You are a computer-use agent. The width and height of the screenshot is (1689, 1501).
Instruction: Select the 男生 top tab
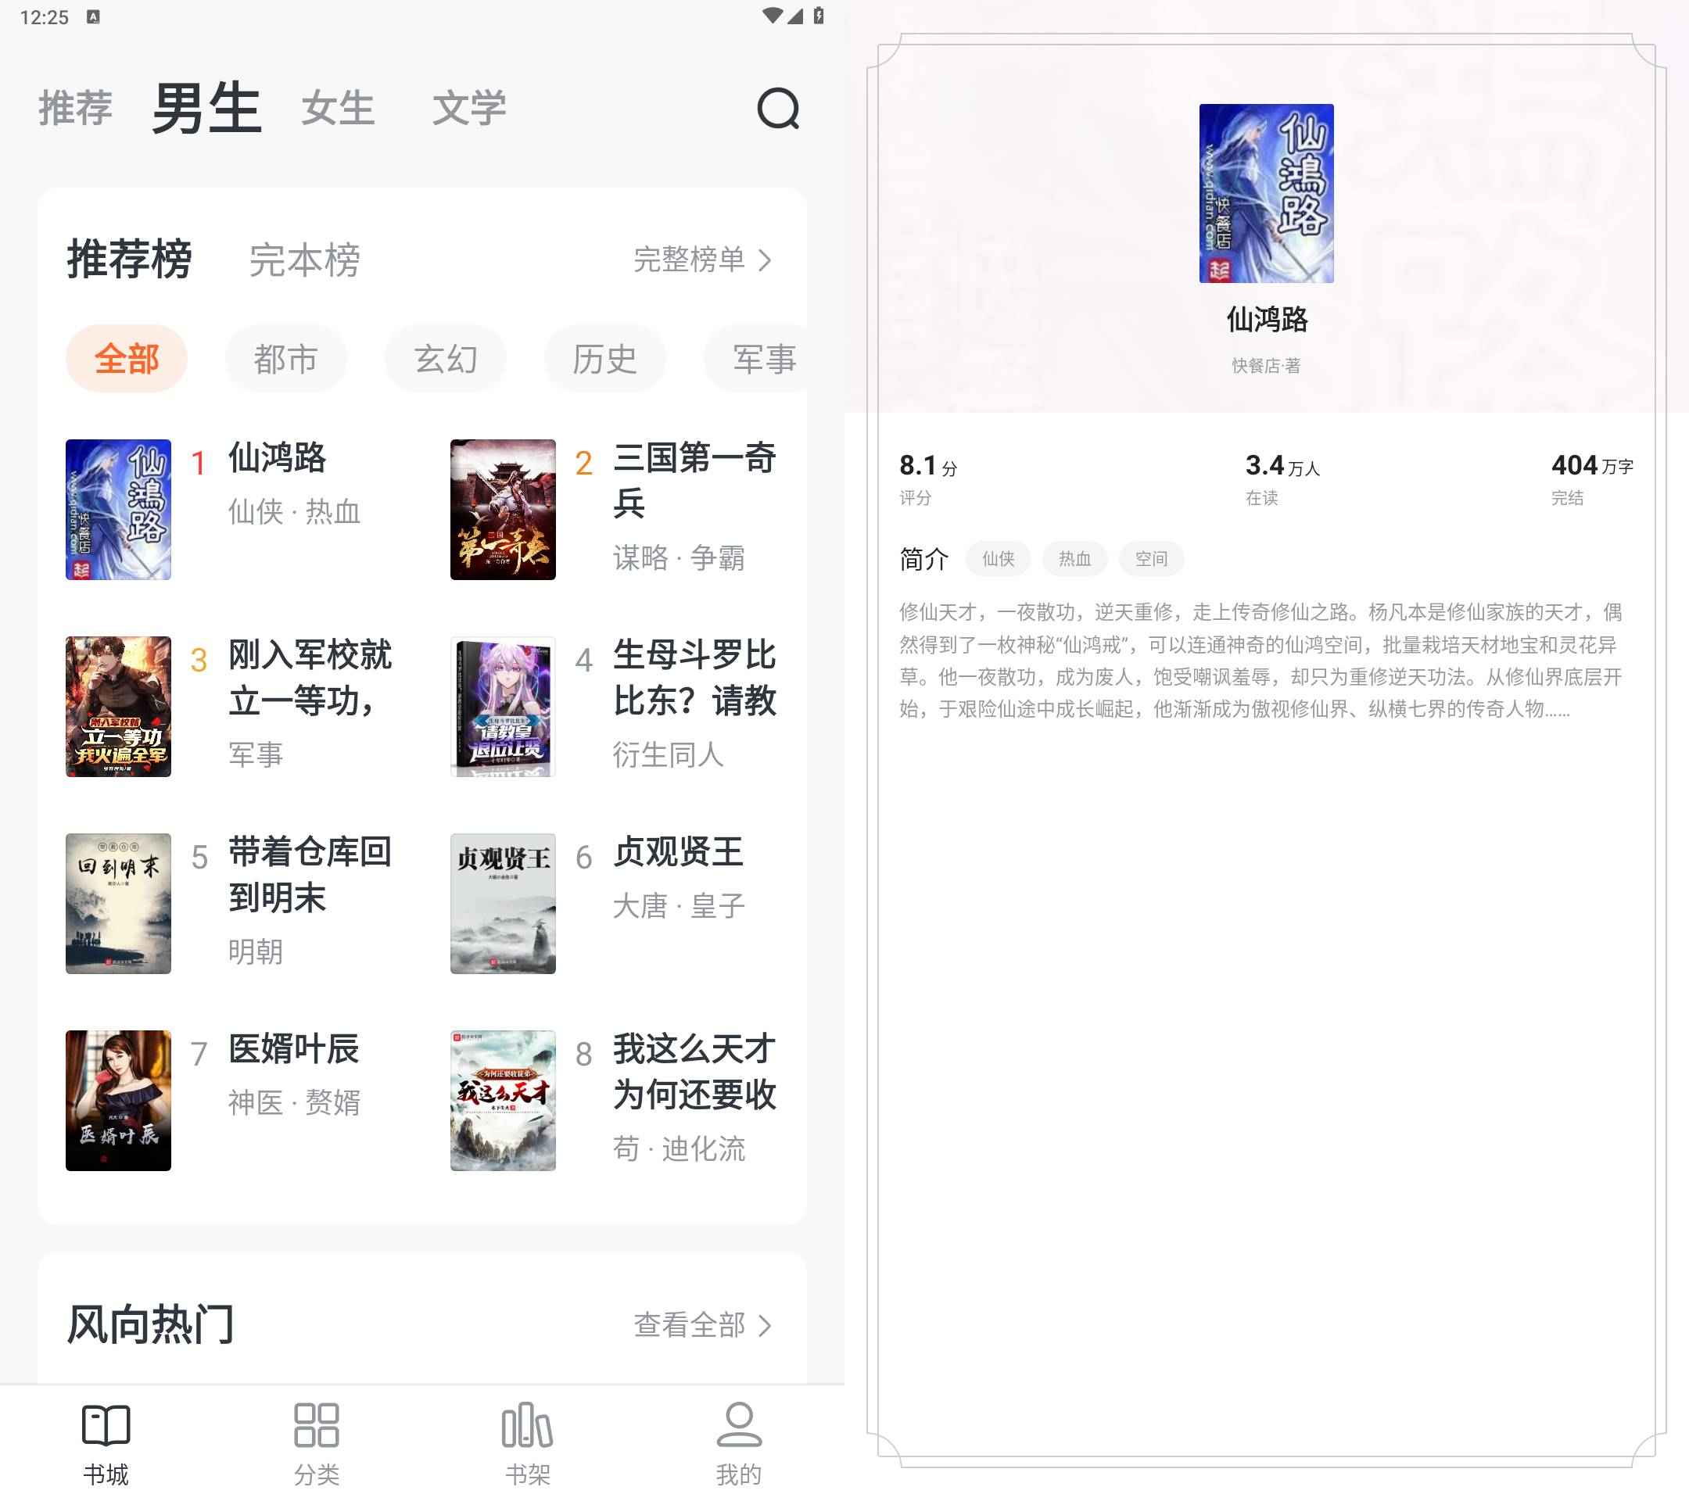click(x=206, y=108)
